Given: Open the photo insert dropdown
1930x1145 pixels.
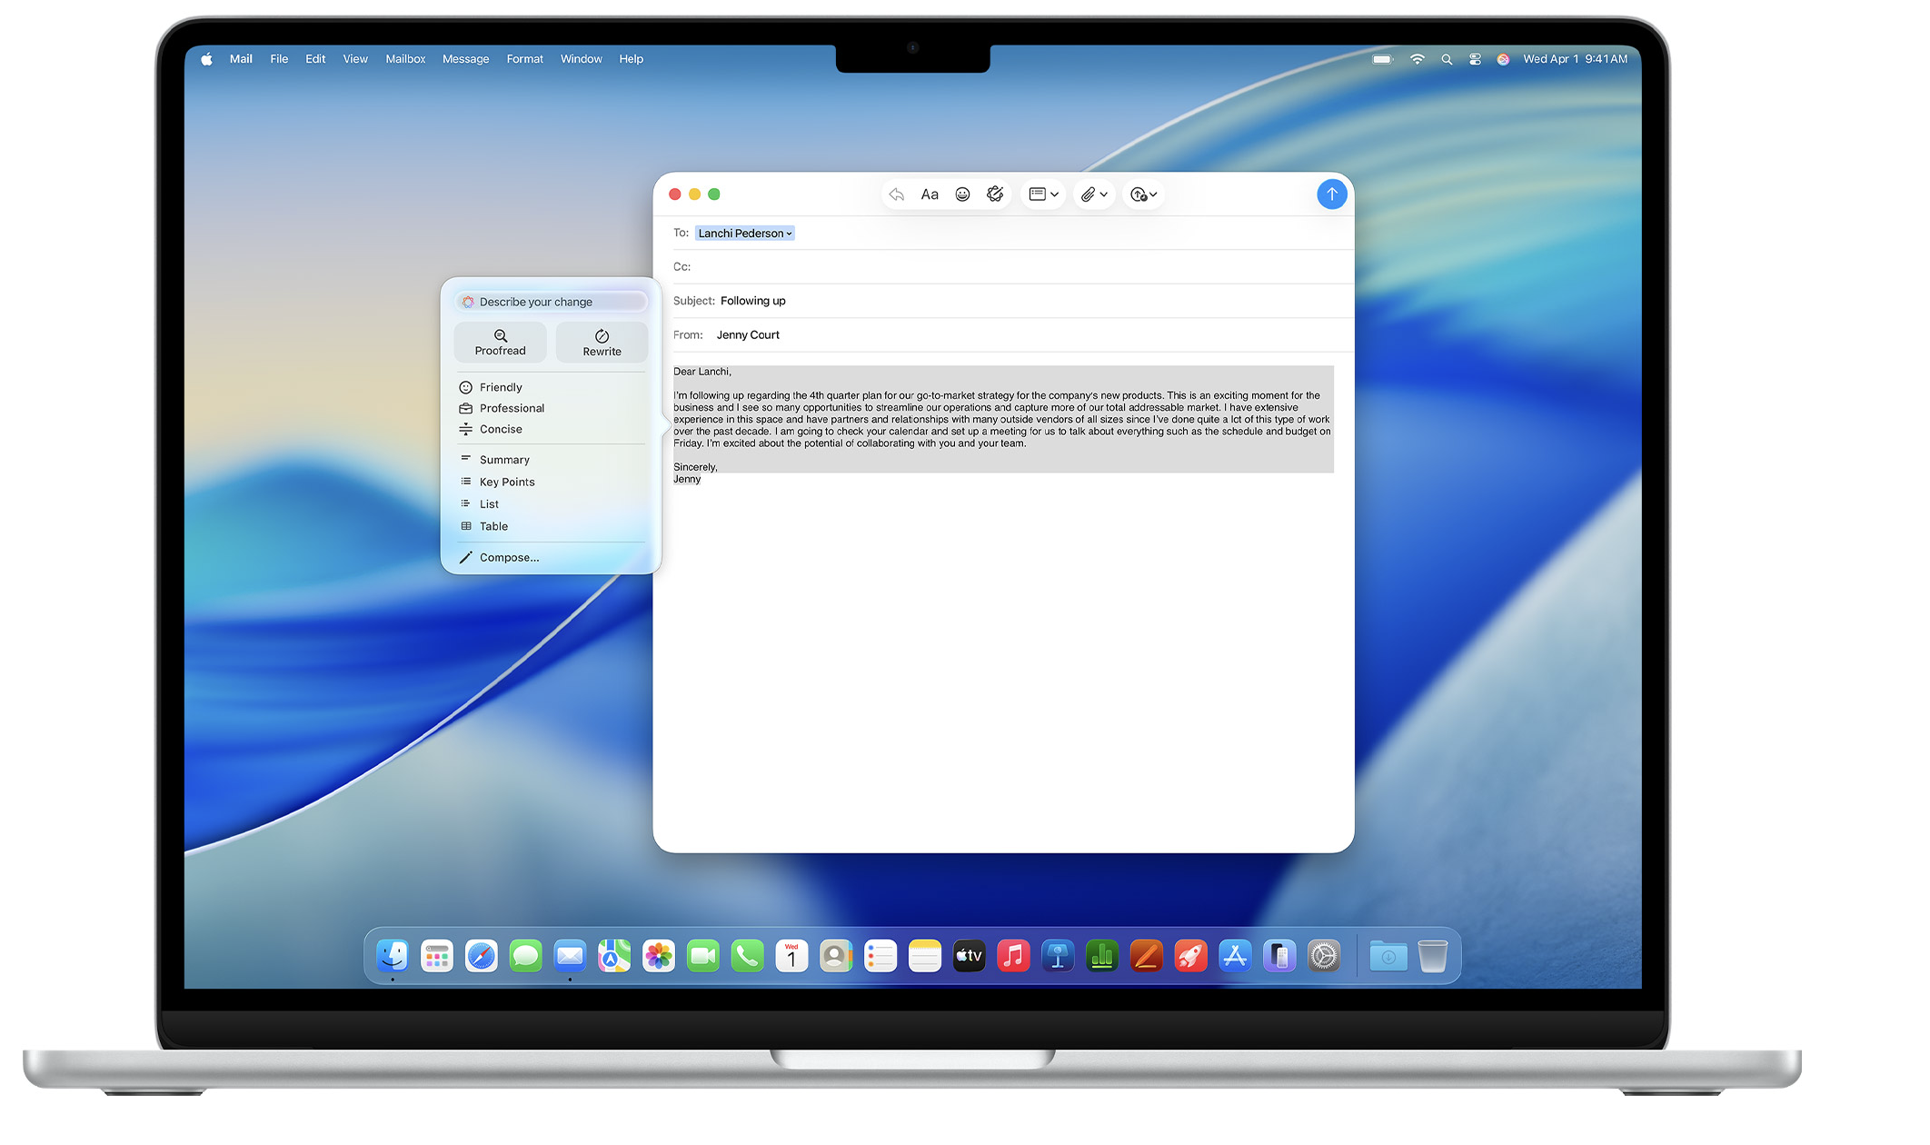Looking at the screenshot, I should click(1143, 194).
